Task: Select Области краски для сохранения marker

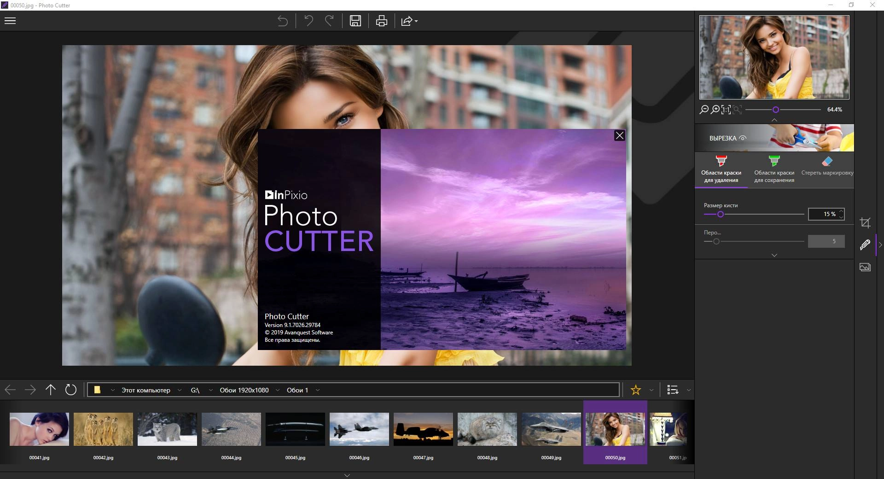Action: pos(774,170)
